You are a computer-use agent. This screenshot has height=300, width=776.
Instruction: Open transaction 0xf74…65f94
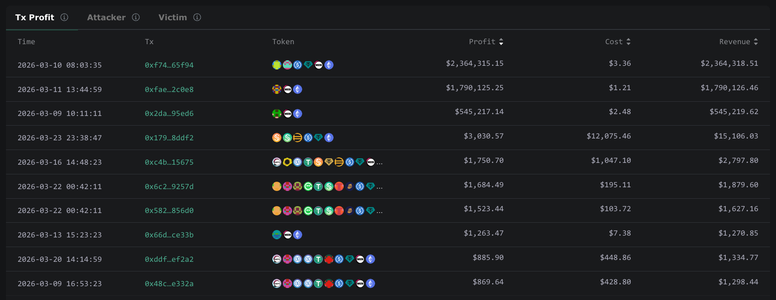(x=169, y=65)
